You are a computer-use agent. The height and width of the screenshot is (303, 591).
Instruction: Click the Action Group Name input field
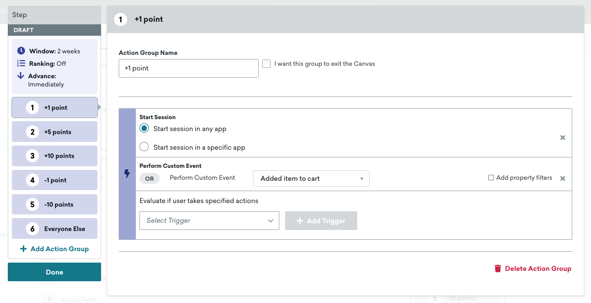pyautogui.click(x=189, y=68)
